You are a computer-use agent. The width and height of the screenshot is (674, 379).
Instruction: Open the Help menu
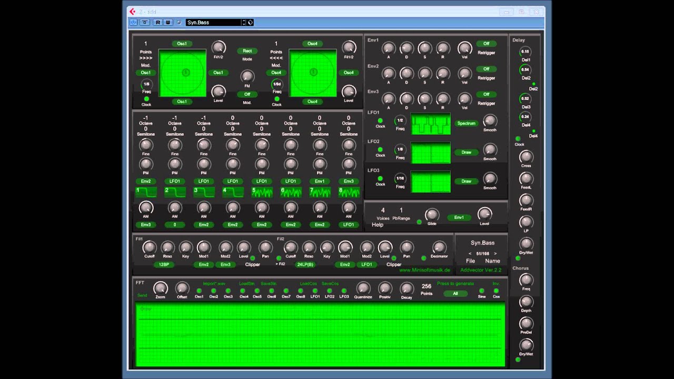tap(378, 225)
